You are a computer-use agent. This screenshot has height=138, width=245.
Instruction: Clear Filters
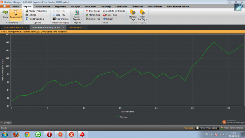point(110,15)
